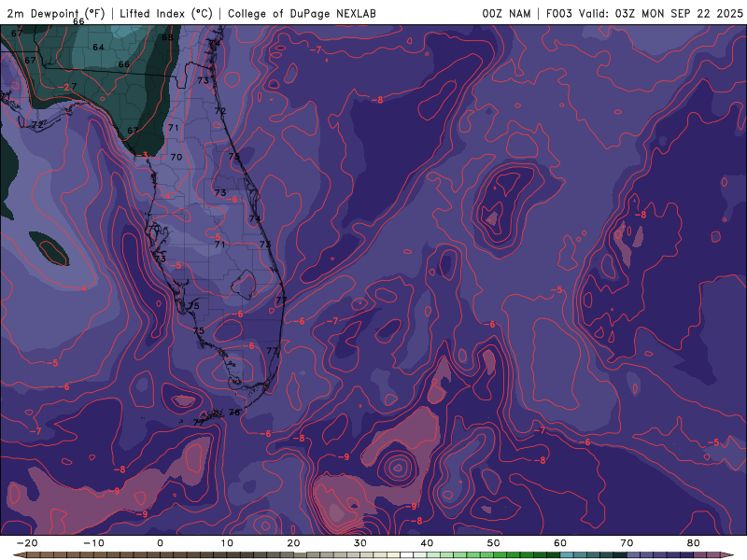Click the dewpoint value "68" on the map

[x=167, y=37]
